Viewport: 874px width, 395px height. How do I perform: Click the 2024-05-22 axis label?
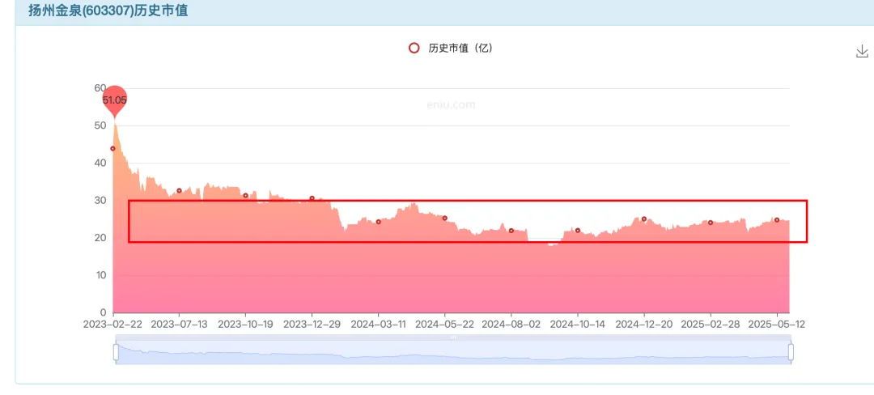pyautogui.click(x=445, y=325)
